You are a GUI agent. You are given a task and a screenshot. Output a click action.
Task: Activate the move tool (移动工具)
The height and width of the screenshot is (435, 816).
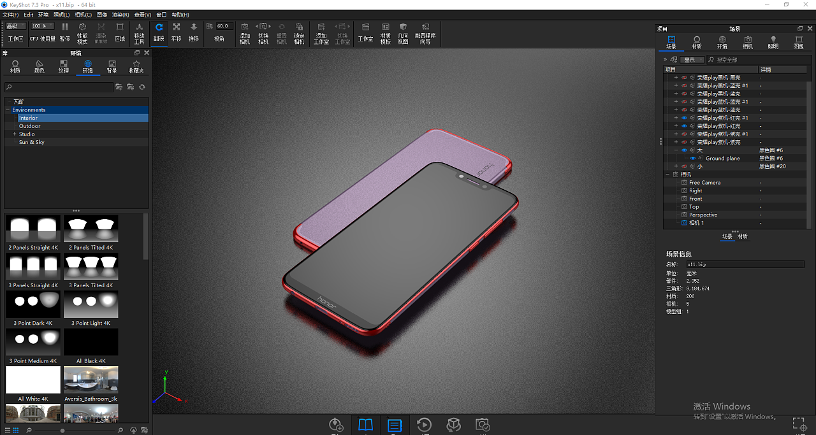(x=140, y=32)
